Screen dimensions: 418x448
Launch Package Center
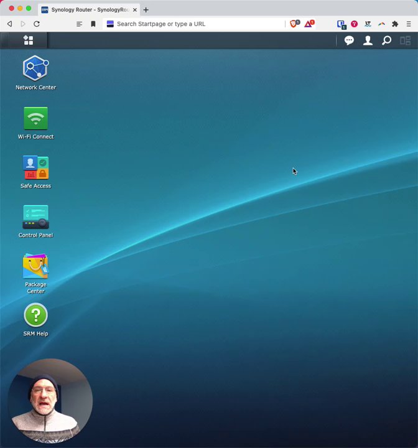pyautogui.click(x=35, y=274)
